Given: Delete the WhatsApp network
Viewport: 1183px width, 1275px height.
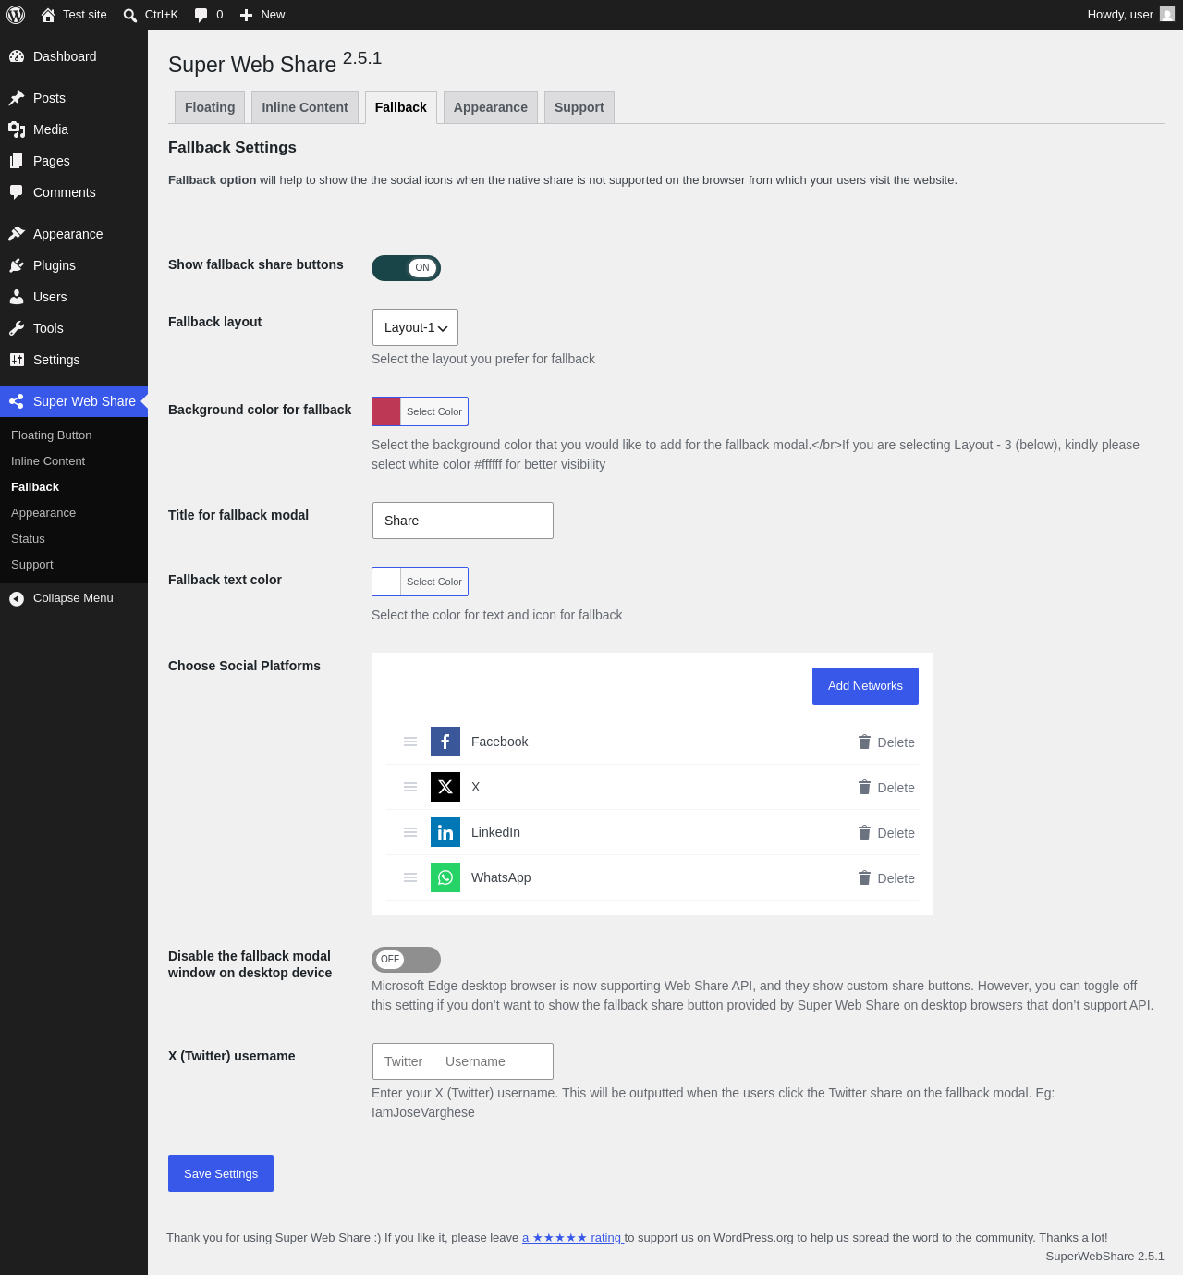Looking at the screenshot, I should [886, 878].
